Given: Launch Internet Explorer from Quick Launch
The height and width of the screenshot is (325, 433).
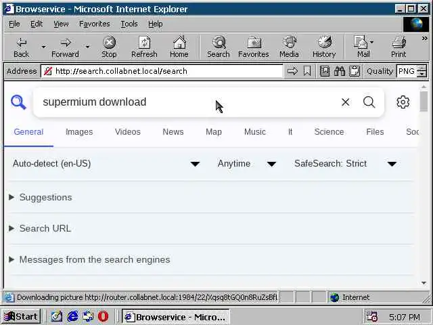Looking at the screenshot, I should pyautogui.click(x=72, y=316).
